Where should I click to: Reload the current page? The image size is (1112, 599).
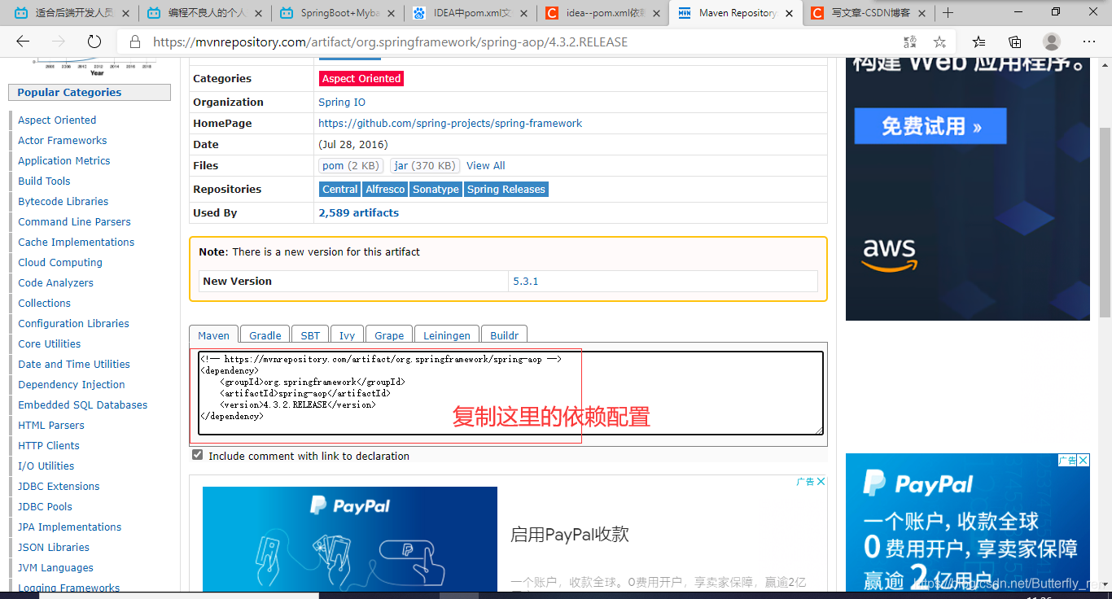point(94,42)
